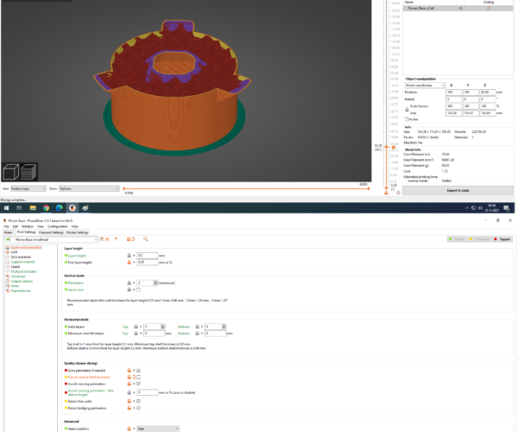
Task: Select Support material page
Action: (x=22, y=262)
